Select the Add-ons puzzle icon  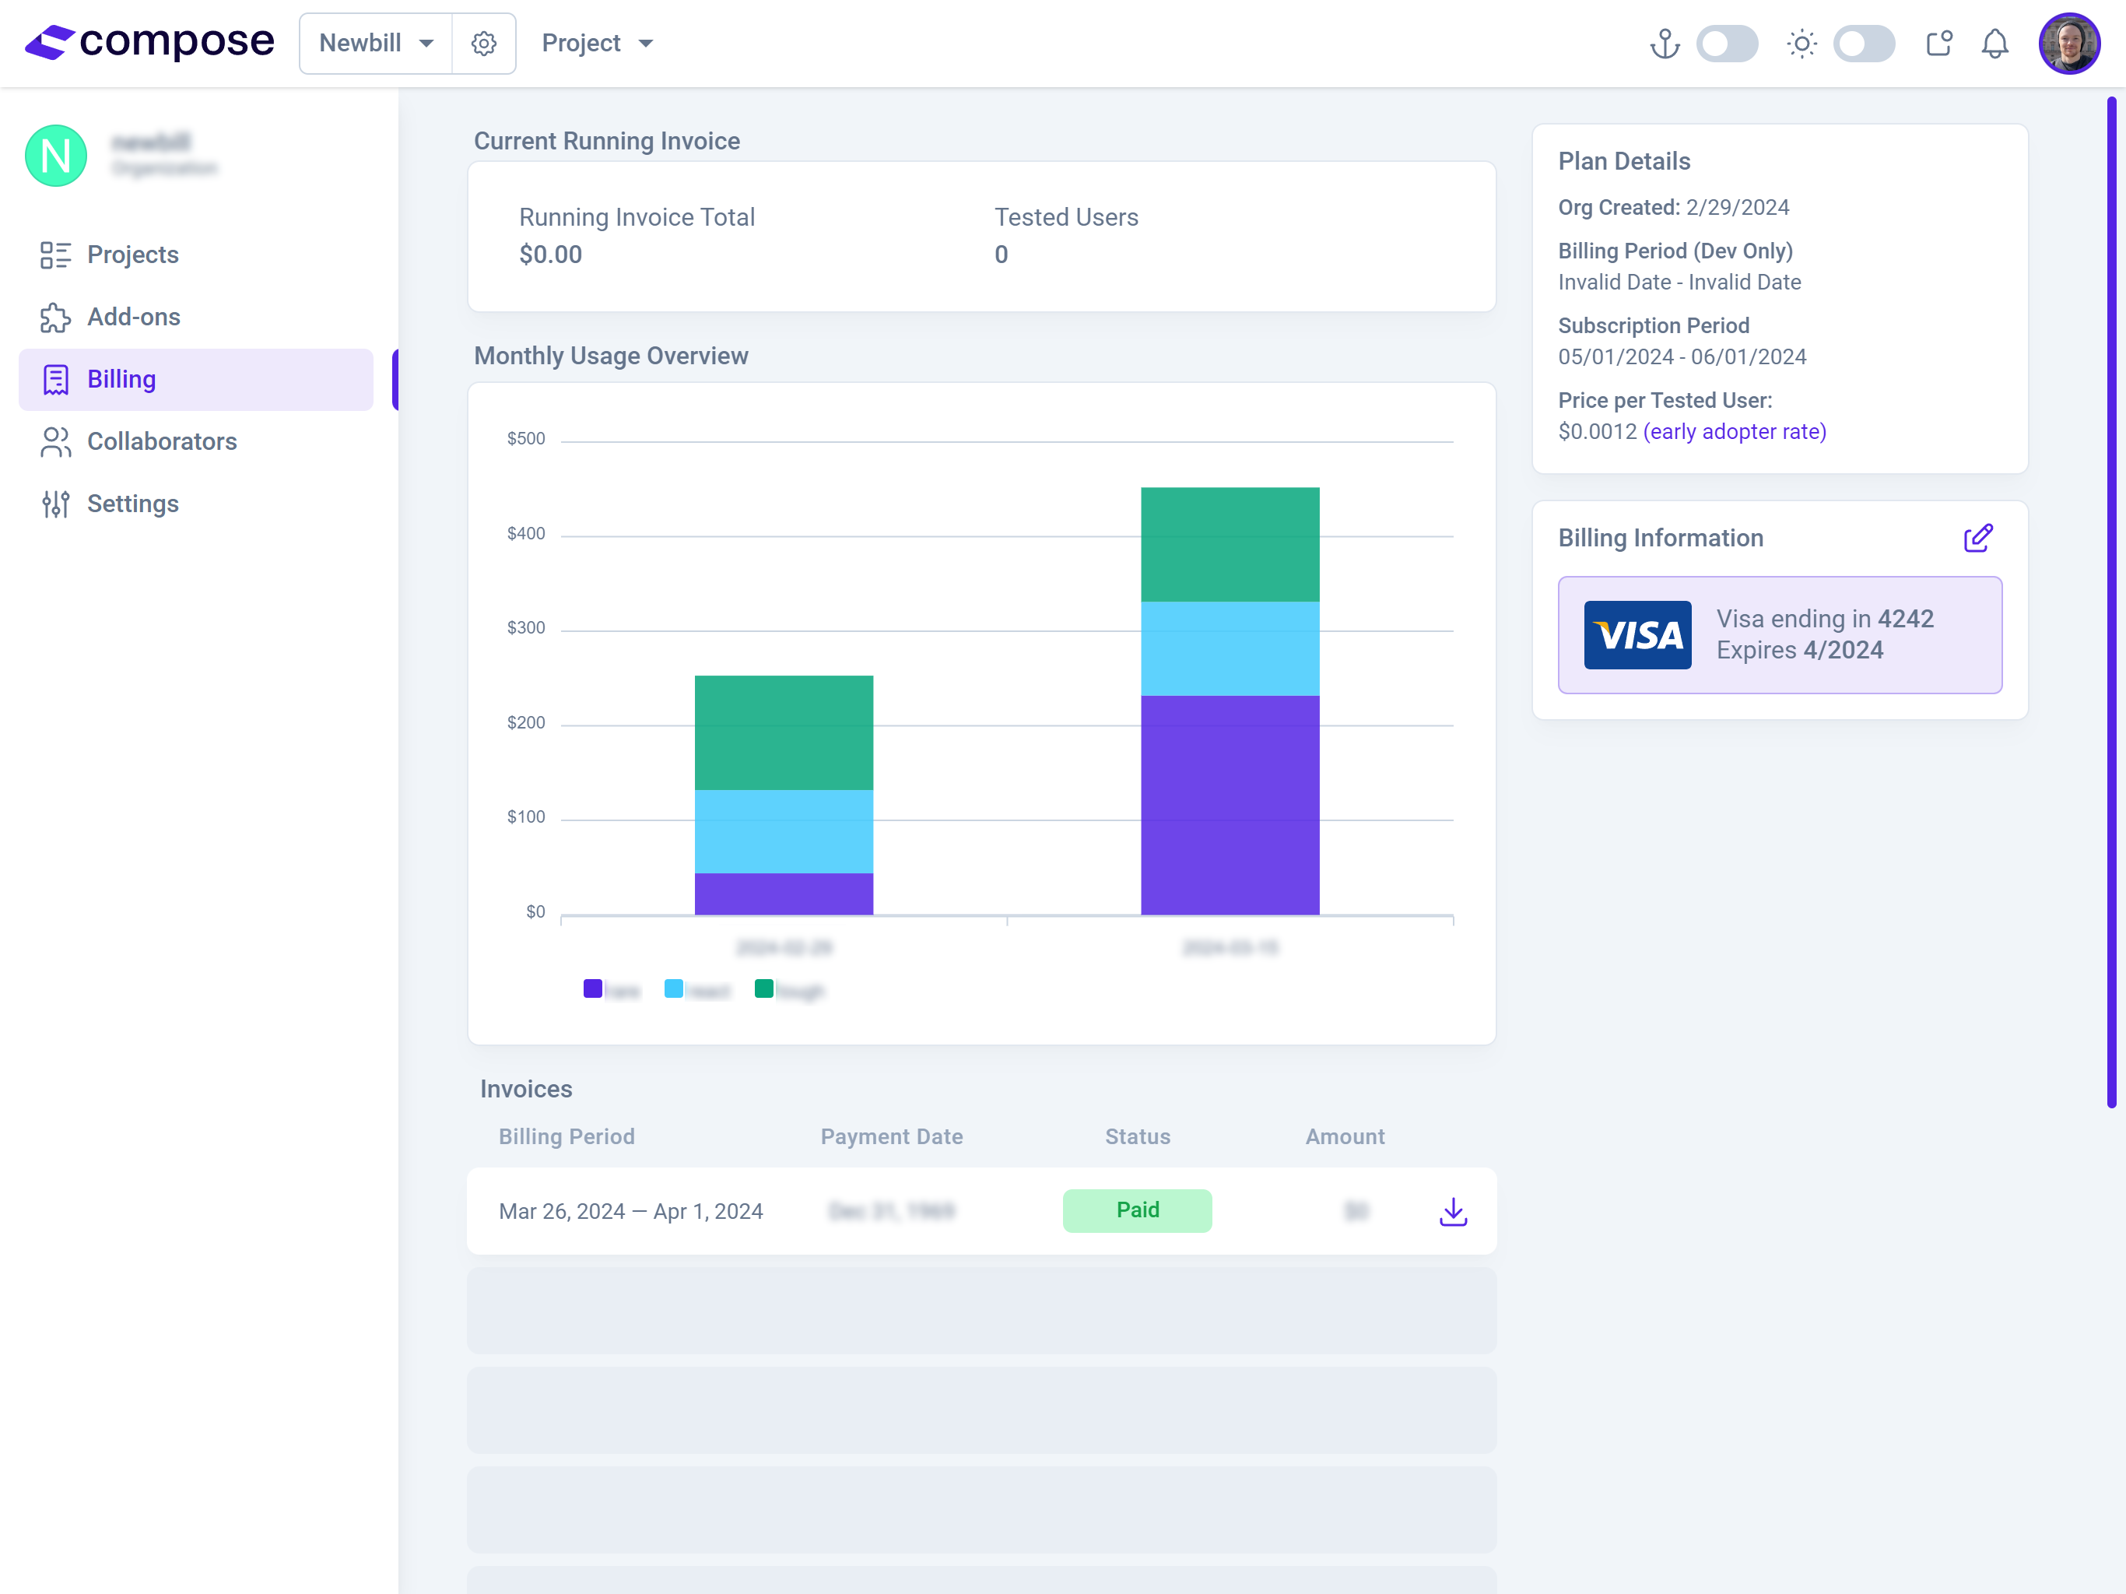point(54,316)
